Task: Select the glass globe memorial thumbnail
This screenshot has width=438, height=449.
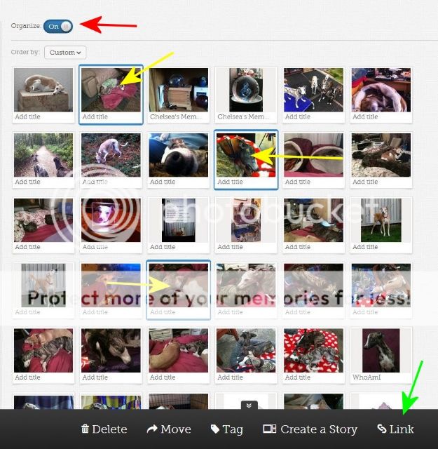Action: click(x=246, y=90)
